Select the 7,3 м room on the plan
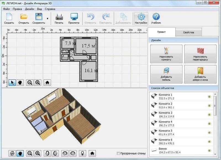221x160 pixels. pos(68,44)
